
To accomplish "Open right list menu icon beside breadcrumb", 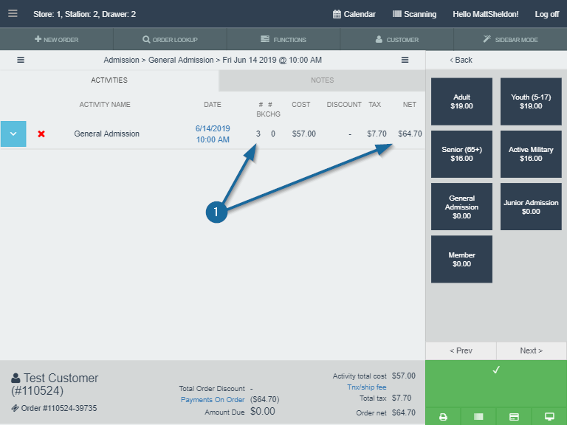I will 405,60.
